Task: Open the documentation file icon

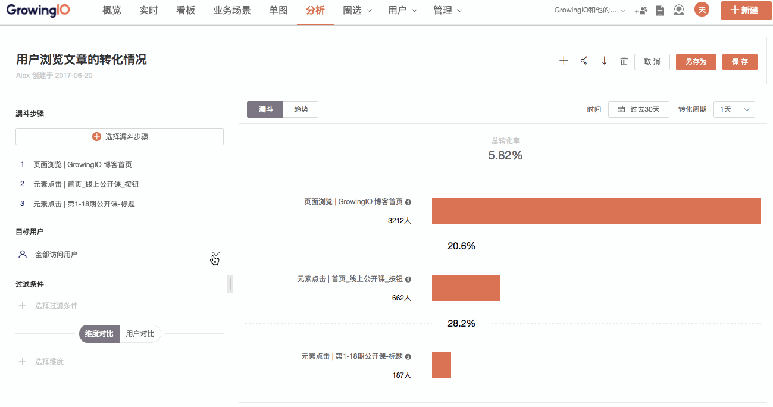Action: coord(659,11)
